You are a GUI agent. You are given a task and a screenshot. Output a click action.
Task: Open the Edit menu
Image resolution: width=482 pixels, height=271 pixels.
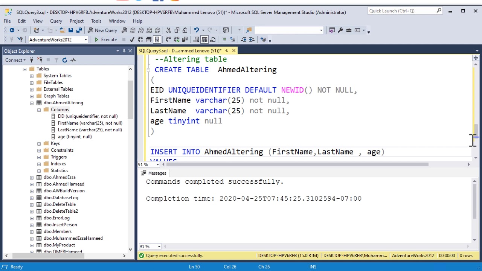click(22, 21)
